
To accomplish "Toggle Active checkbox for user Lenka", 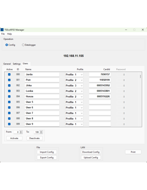I will [x=9, y=91].
